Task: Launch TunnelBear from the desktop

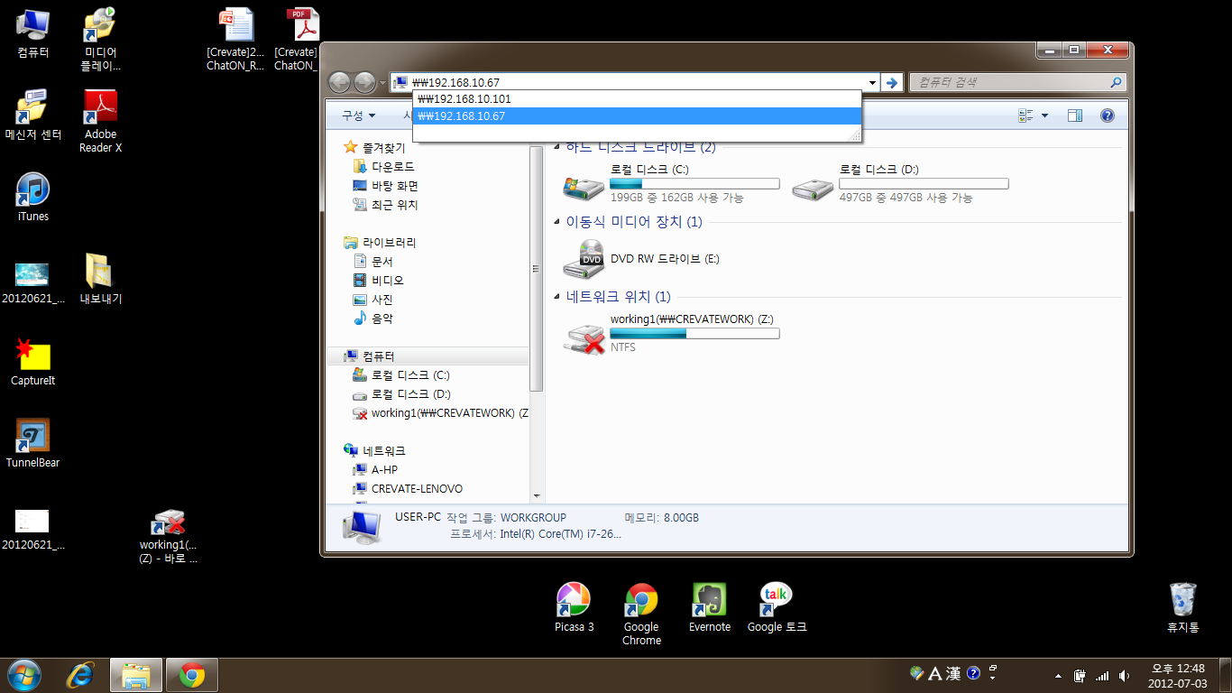Action: pos(33,443)
